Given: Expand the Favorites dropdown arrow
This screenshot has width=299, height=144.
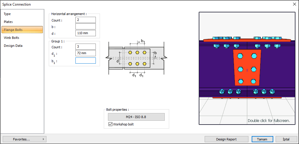Looking at the screenshot, I should pyautogui.click(x=43, y=139).
